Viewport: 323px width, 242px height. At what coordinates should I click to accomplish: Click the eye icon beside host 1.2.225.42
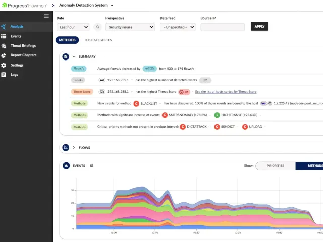pyautogui.click(x=270, y=103)
